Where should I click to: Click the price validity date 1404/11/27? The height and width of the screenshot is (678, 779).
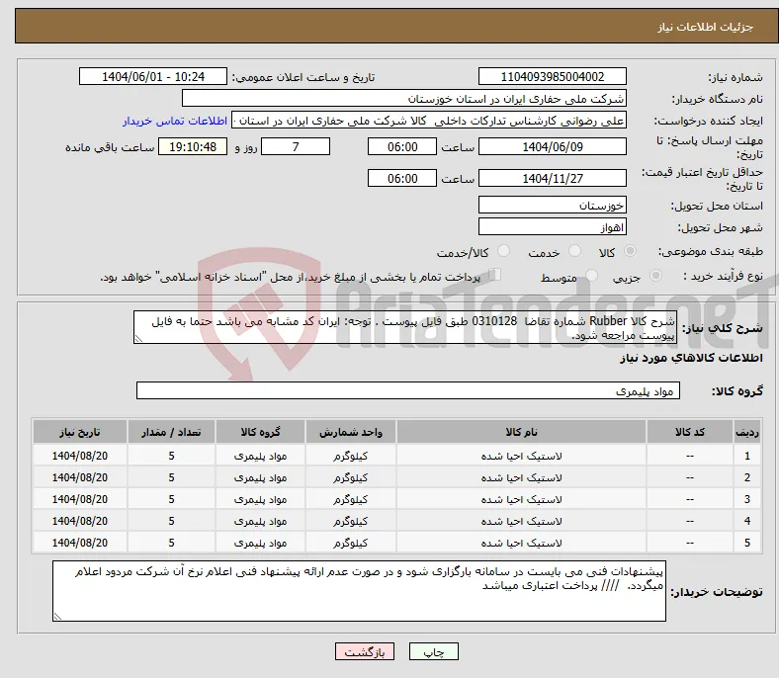(x=552, y=178)
